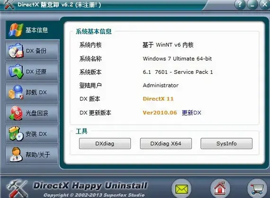Go to the 卸载 DX section
Viewport: 270px width, 198px height.
coord(32,92)
